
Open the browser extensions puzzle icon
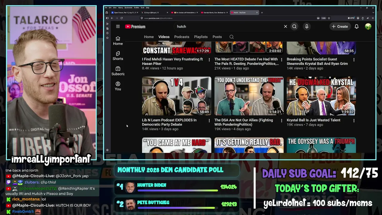[x=363, y=18]
